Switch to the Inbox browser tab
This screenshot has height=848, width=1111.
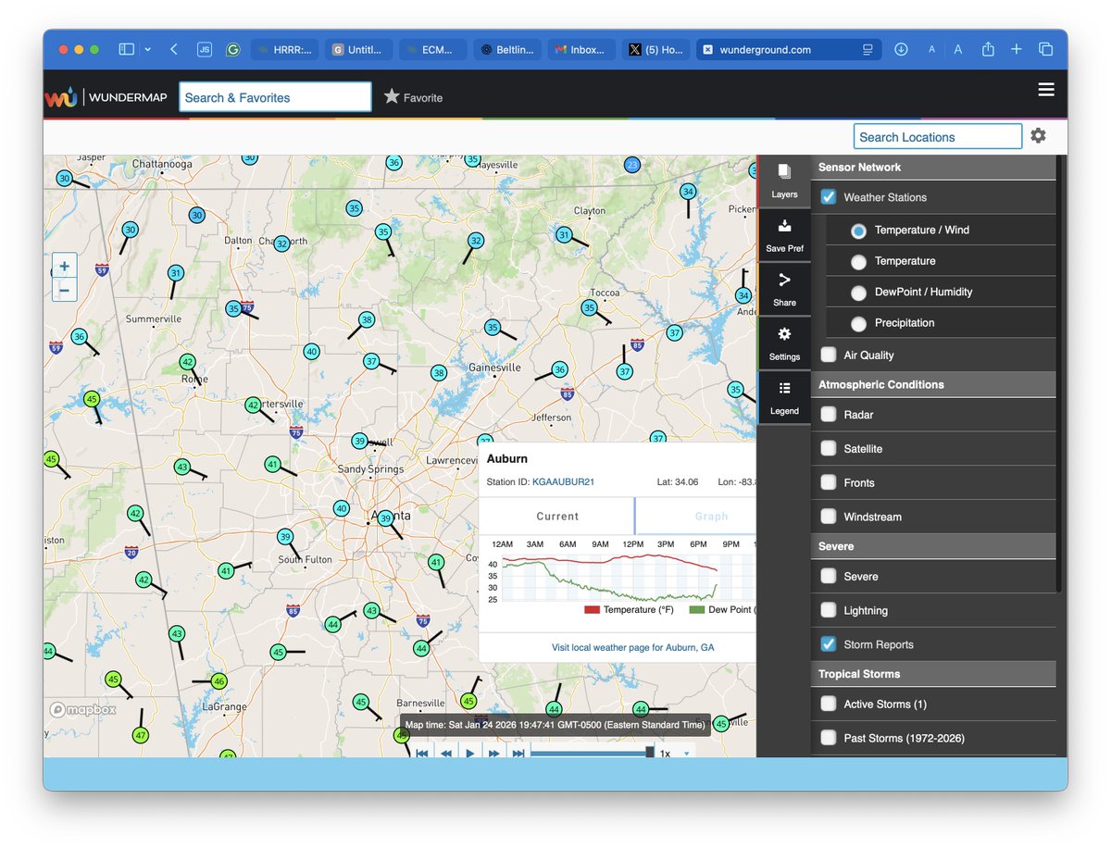click(582, 49)
